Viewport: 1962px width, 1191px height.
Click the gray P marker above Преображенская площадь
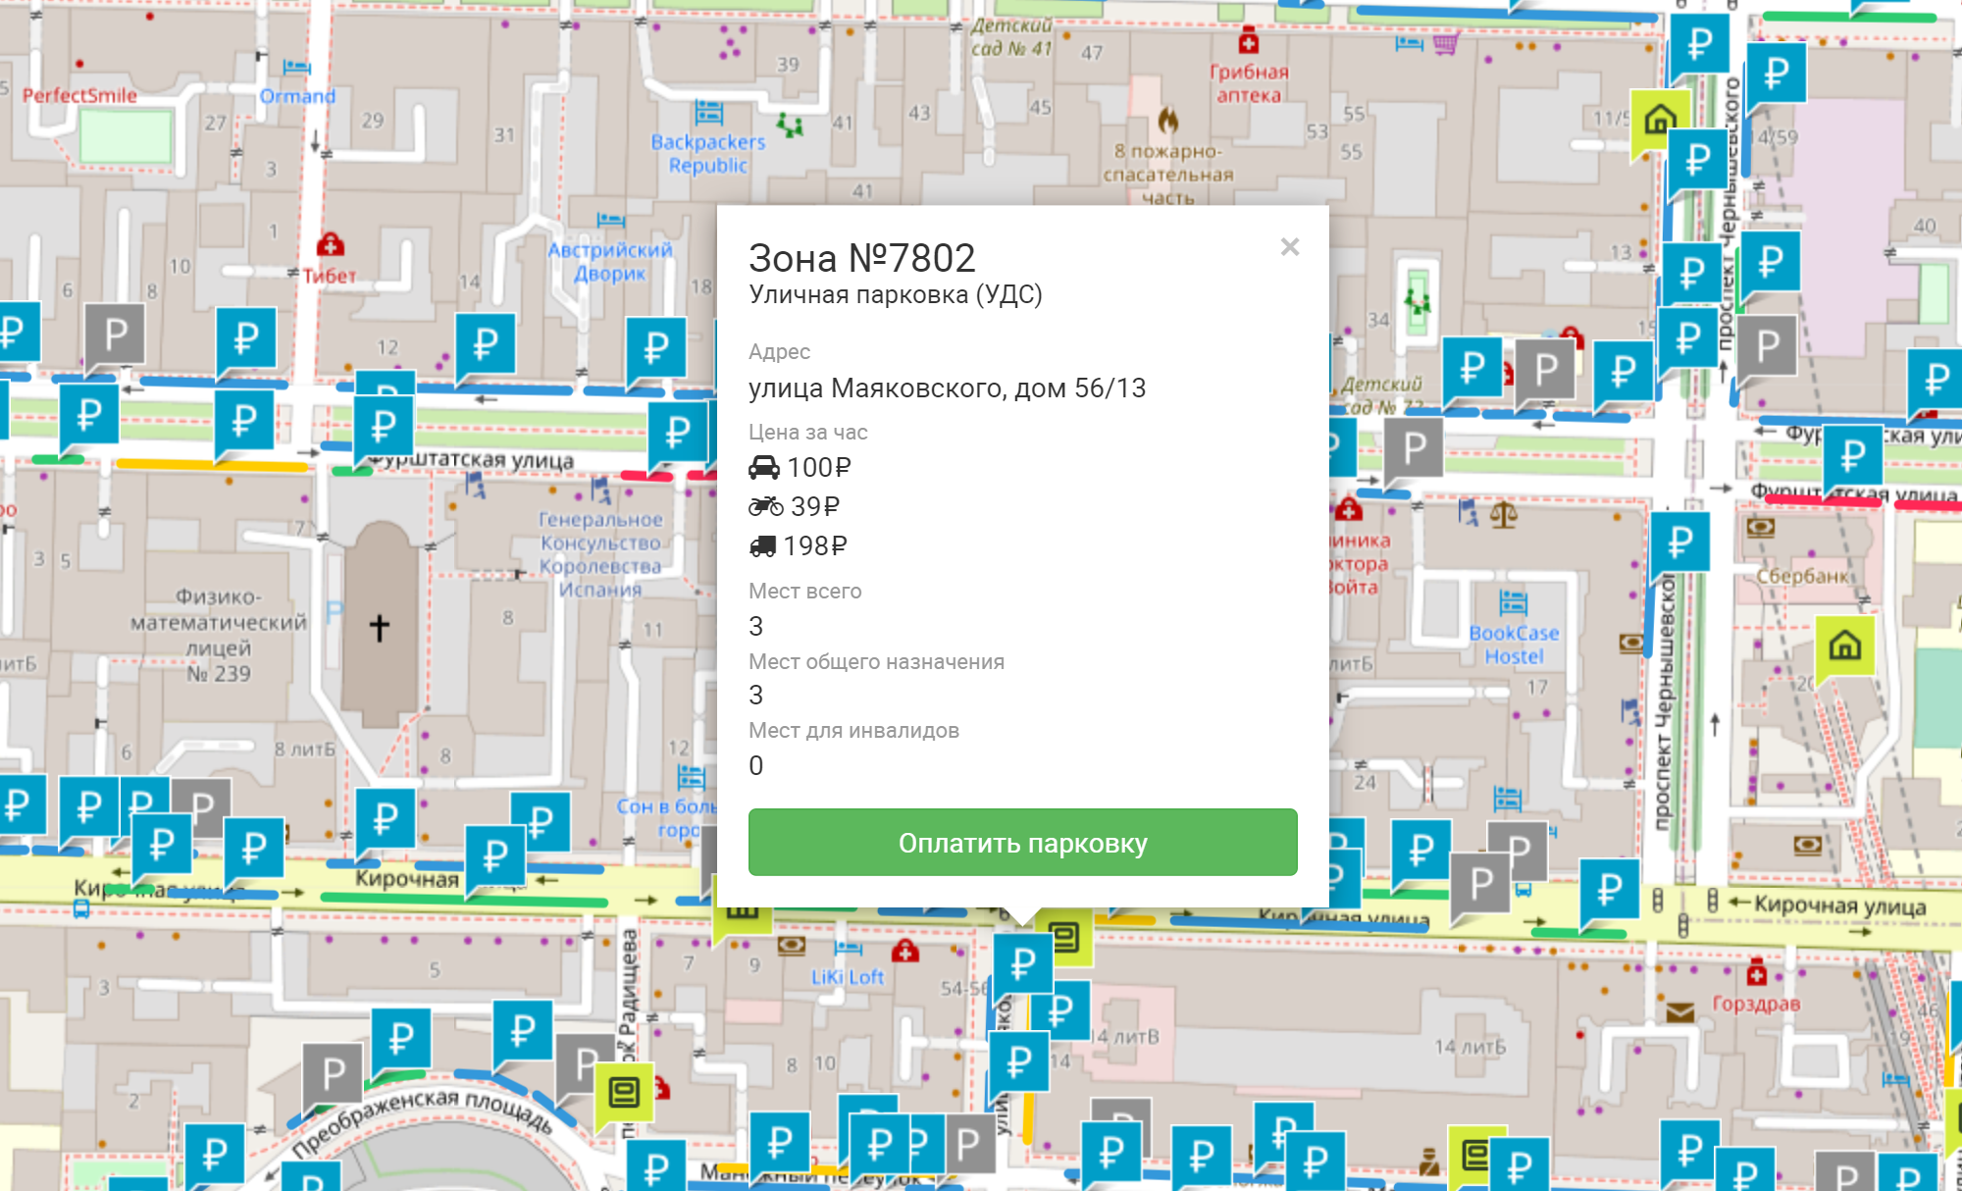click(333, 1075)
